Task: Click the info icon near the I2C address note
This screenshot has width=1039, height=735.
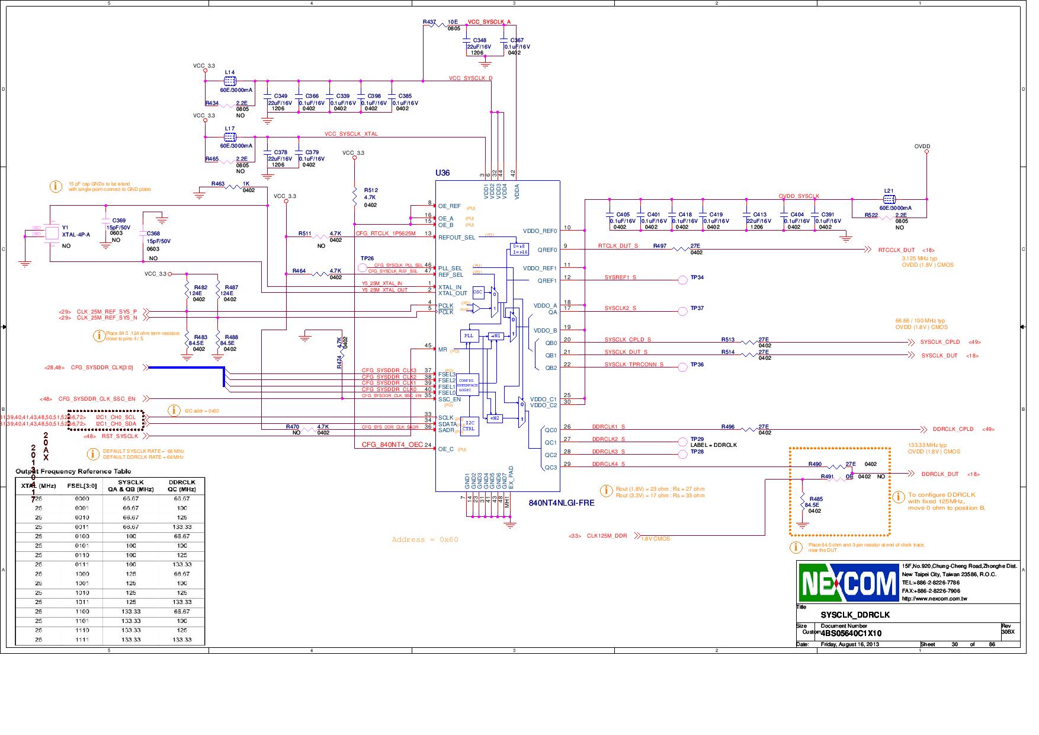Action: coord(175,409)
